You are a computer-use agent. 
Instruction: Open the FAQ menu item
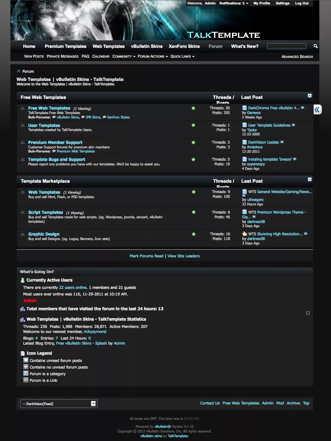(x=85, y=56)
